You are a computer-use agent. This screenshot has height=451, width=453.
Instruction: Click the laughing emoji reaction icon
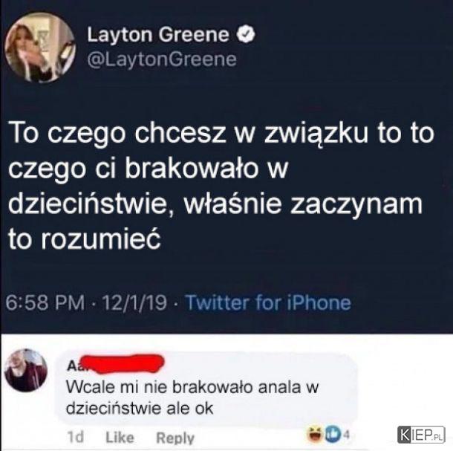coord(315,434)
